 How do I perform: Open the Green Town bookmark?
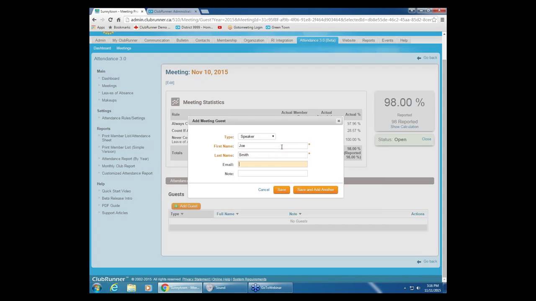[x=278, y=27]
